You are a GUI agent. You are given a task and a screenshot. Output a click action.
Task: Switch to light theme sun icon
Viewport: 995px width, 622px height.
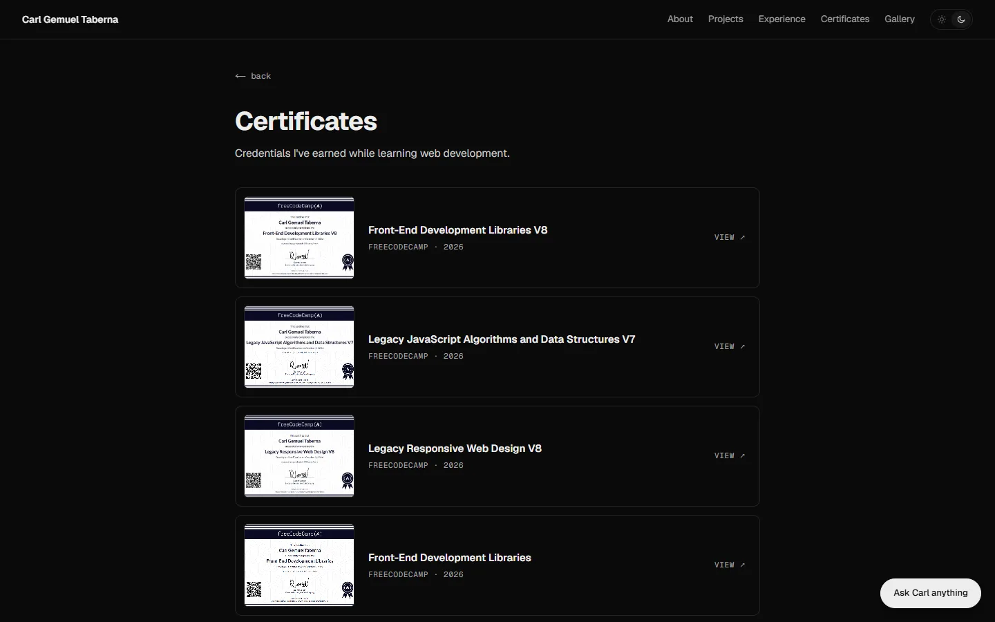(x=942, y=19)
